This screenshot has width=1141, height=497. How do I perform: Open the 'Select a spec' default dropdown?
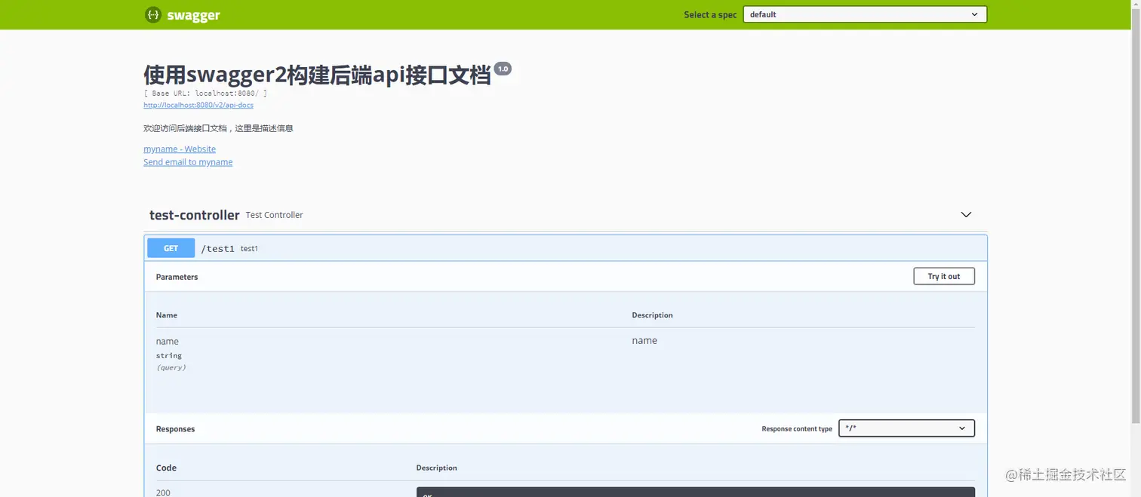865,14
